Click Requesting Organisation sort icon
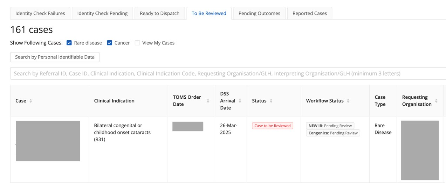Screen dimensions: 446x183 tap(436, 101)
